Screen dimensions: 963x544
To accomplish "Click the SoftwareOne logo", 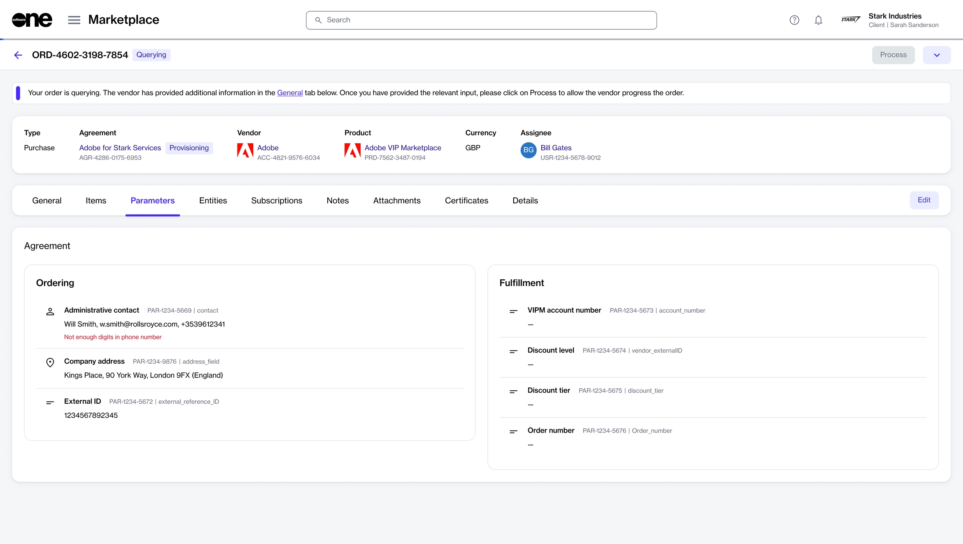I will pyautogui.click(x=32, y=20).
